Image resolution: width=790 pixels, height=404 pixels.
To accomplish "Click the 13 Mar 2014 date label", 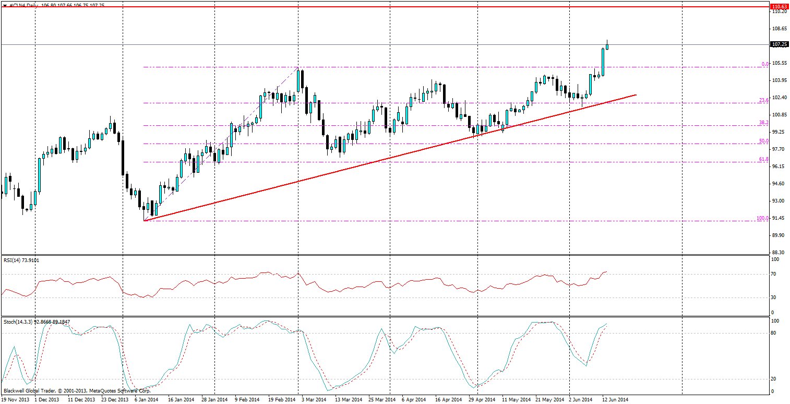I will [x=348, y=400].
